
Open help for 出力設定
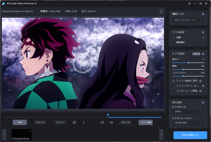[203, 102]
